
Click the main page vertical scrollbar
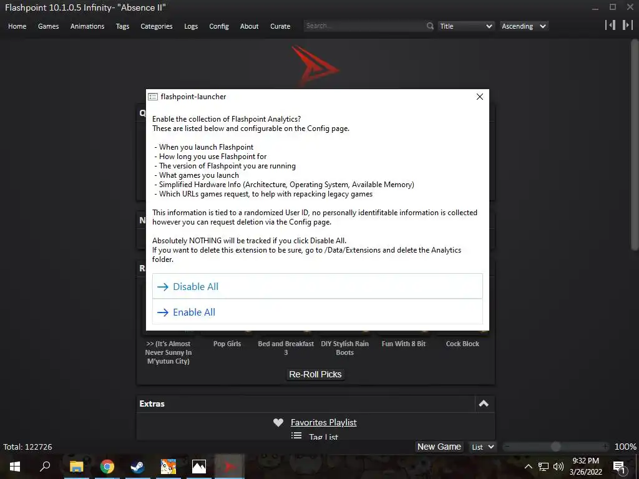point(635,145)
